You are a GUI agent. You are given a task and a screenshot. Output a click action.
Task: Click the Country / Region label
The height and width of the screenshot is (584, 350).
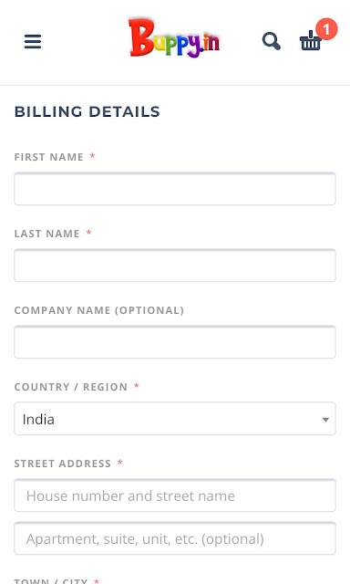pyautogui.click(x=71, y=387)
